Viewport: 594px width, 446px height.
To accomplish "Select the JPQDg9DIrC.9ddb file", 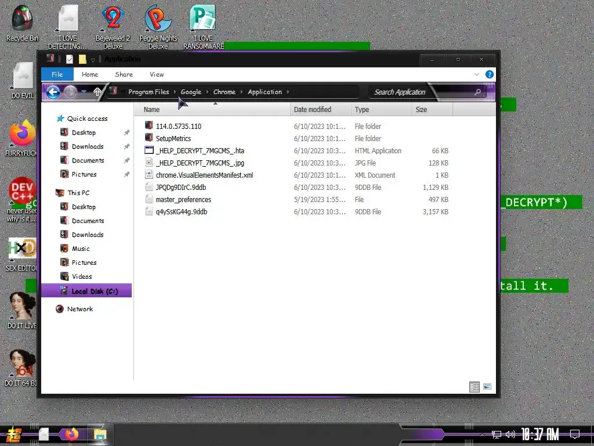I will click(181, 188).
